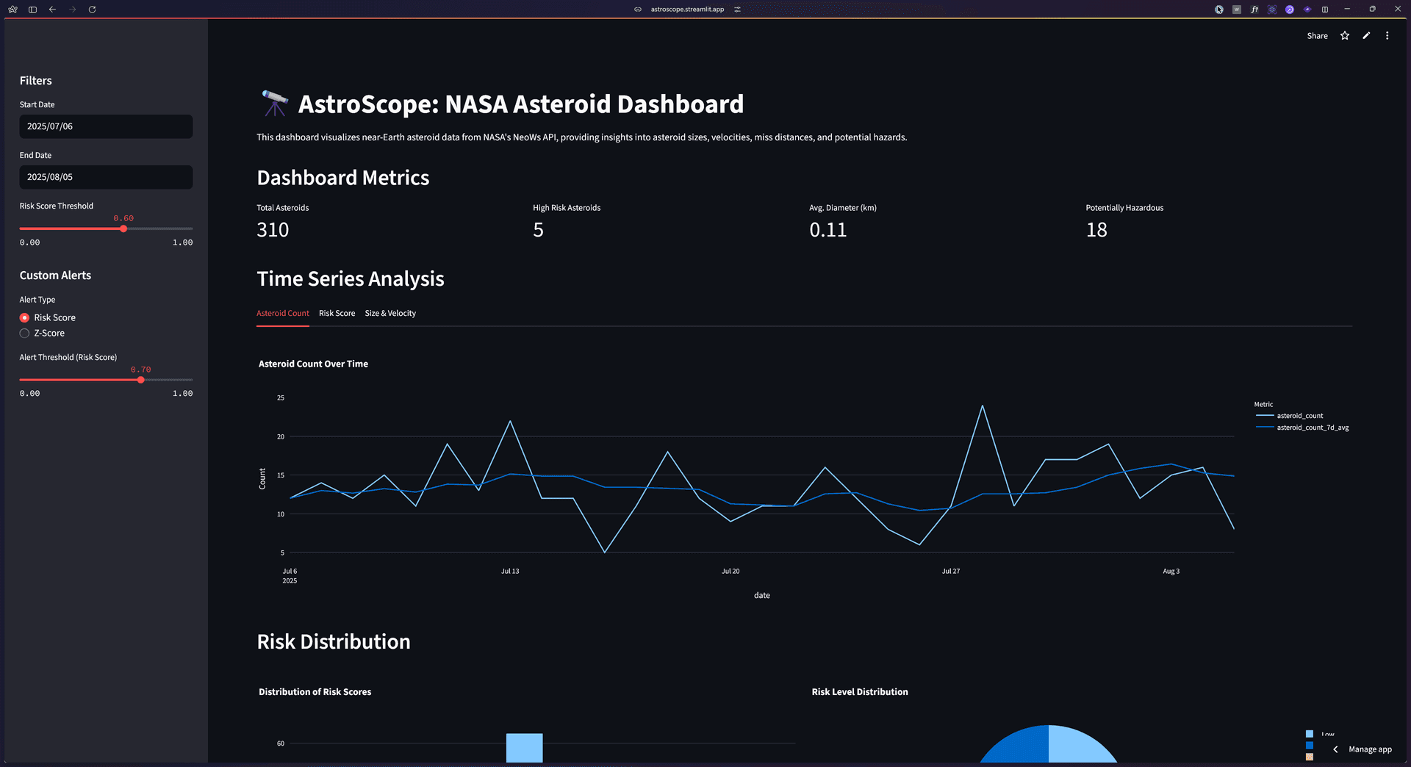Viewport: 1411px width, 767px height.
Task: Toggle asteroid_count_7d_avg legend entry
Action: 1312,428
